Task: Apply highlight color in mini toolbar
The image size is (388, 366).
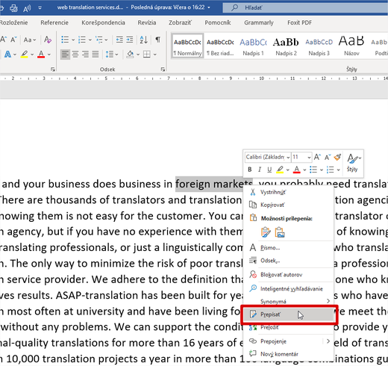Action: [x=280, y=170]
